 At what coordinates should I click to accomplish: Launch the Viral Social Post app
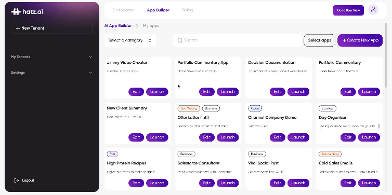[298, 183]
